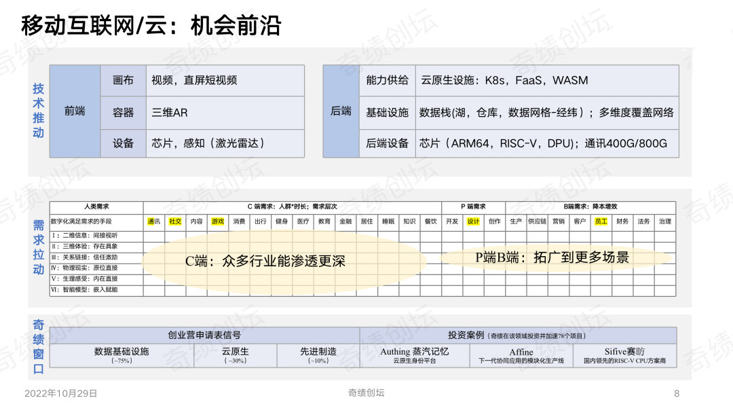Click the 内容 column header
Viewport: 733px width, 413px height.
click(x=196, y=221)
